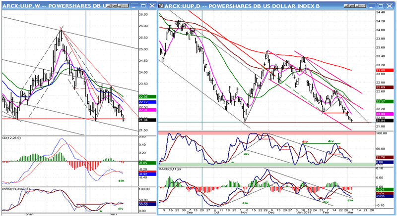
Task: Click the Nov label on the daily time axis
Action: tap(244, 213)
